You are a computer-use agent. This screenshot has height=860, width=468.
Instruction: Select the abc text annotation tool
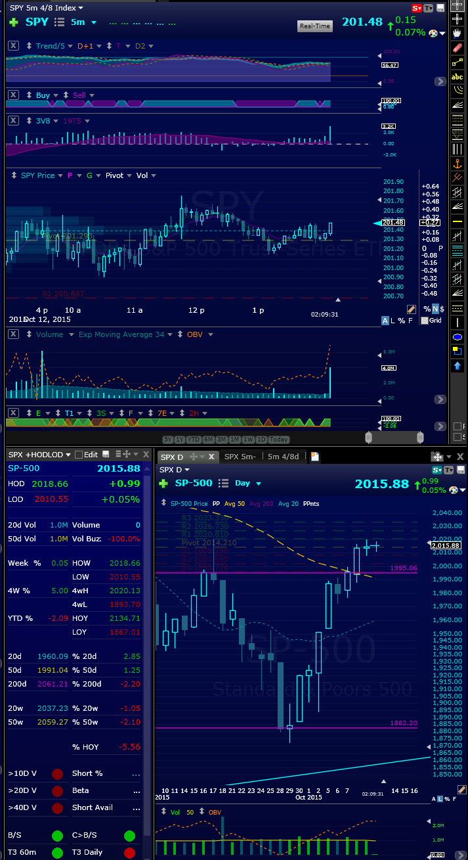pyautogui.click(x=457, y=77)
